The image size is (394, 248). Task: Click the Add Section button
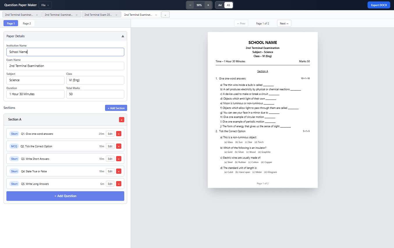point(116,108)
